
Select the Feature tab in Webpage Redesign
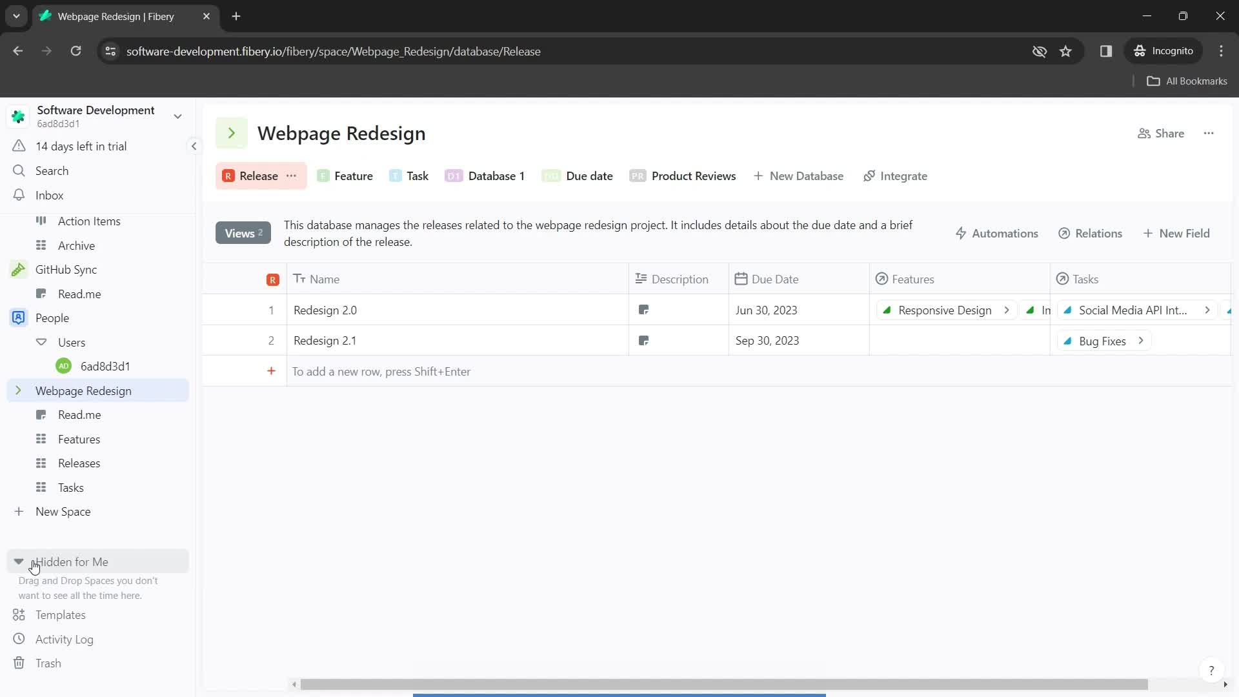(352, 176)
